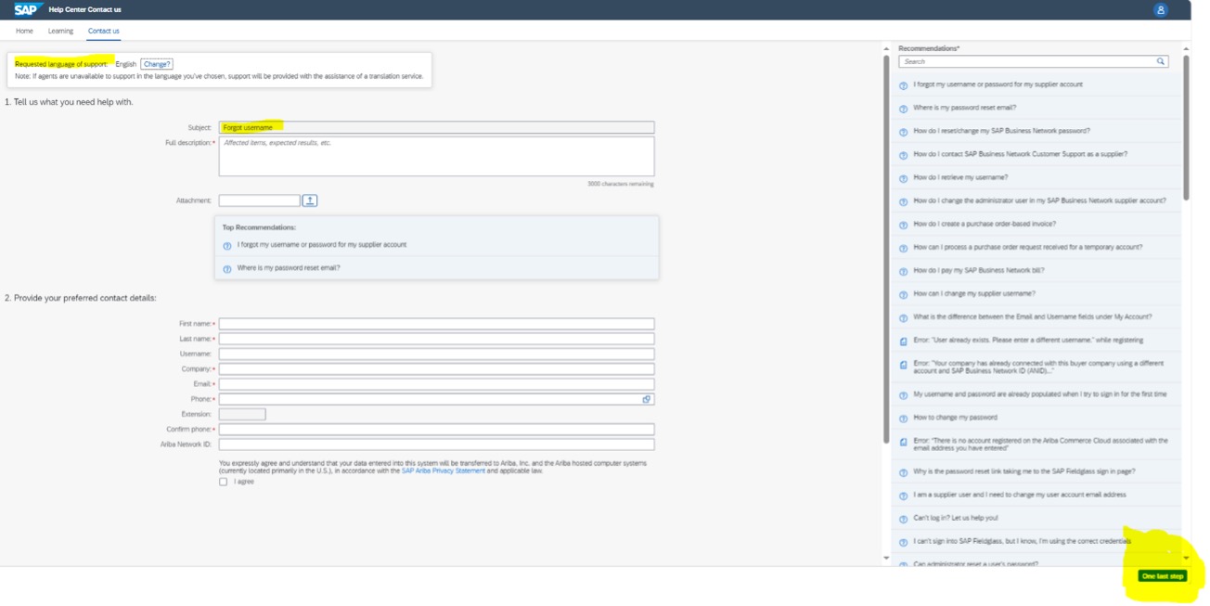
Task: Click the 'One last step' button
Action: (x=1163, y=576)
